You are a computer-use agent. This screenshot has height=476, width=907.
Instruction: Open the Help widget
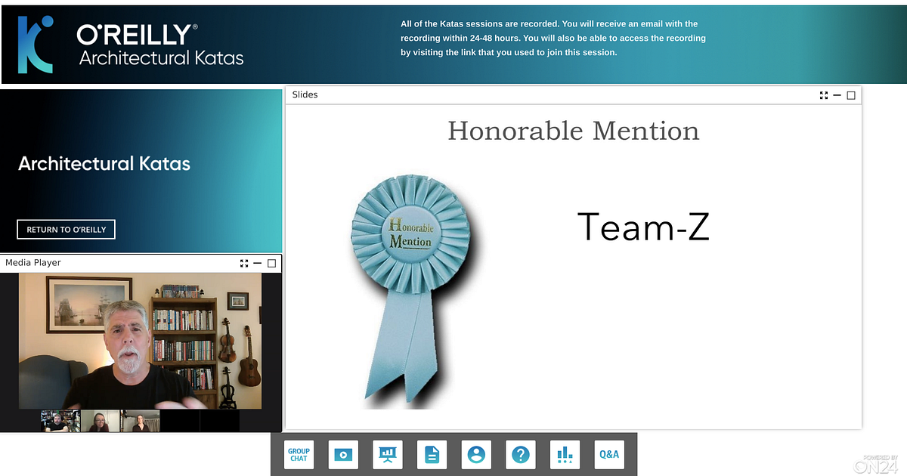(520, 454)
